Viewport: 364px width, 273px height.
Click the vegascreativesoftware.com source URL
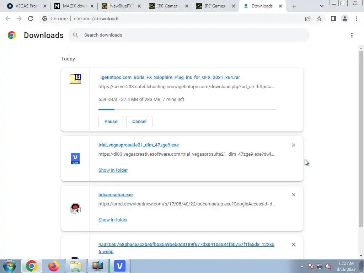pos(186,154)
